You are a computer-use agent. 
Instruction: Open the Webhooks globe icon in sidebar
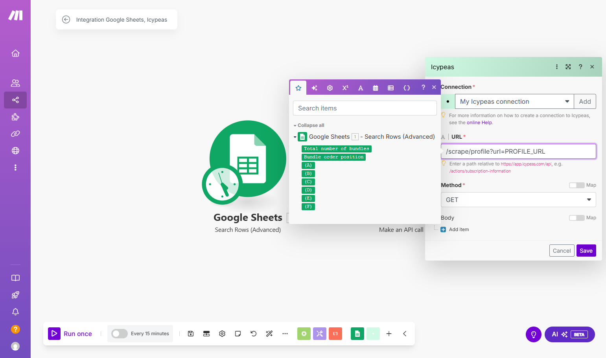pyautogui.click(x=15, y=151)
